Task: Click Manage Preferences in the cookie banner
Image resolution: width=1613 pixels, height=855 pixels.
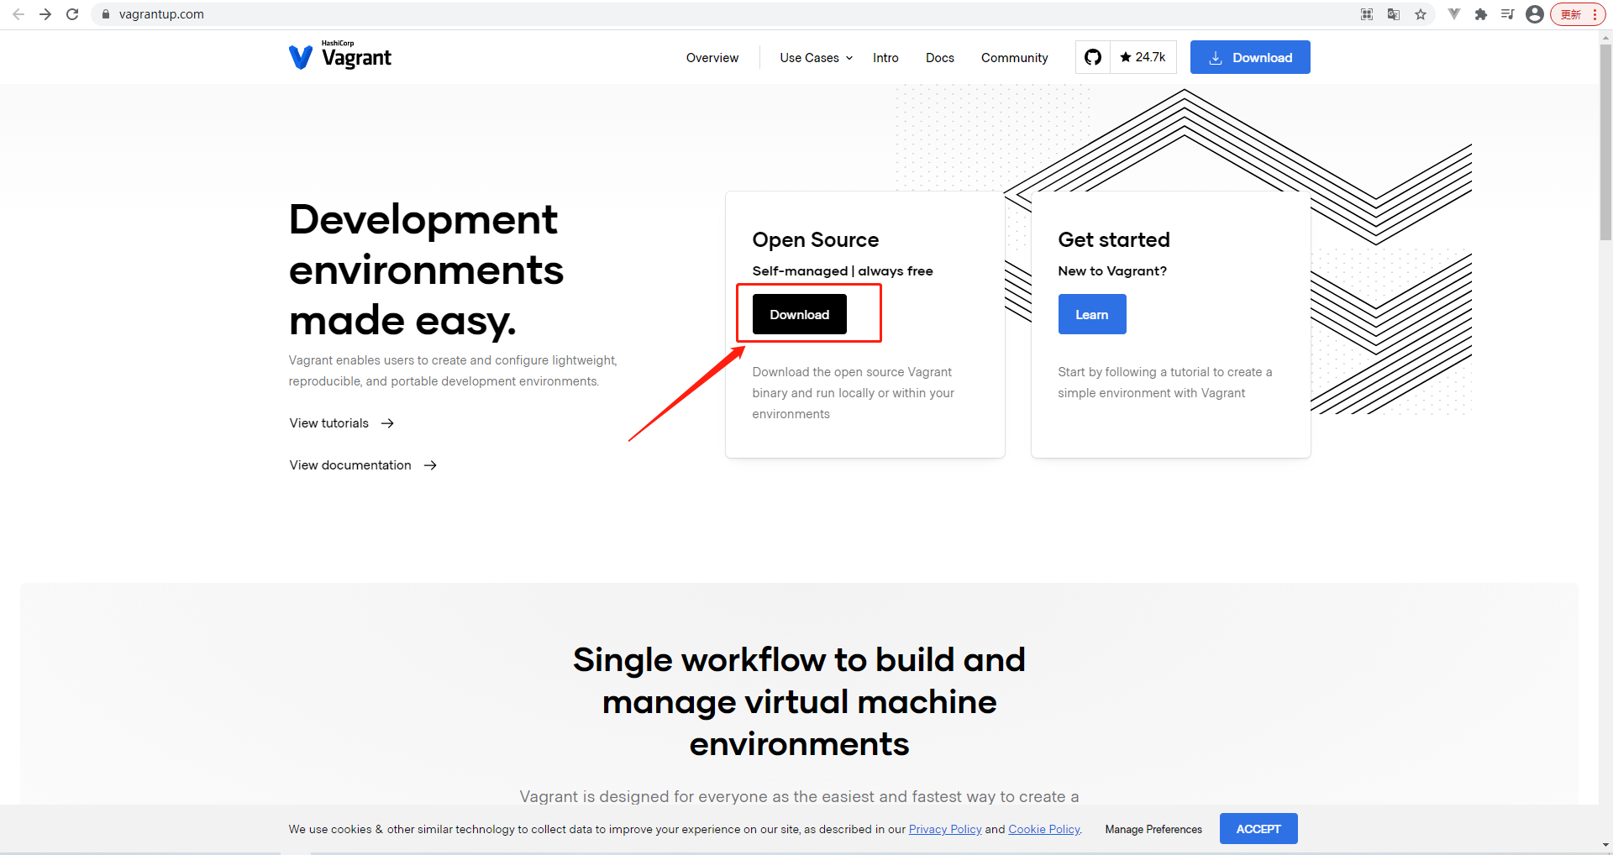Action: [1153, 829]
